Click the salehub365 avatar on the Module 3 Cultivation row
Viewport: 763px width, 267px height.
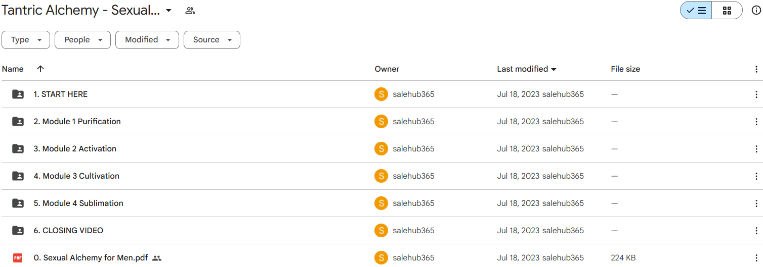[x=381, y=176]
